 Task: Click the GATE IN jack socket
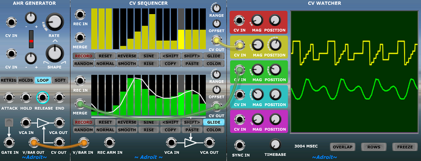[9, 143]
